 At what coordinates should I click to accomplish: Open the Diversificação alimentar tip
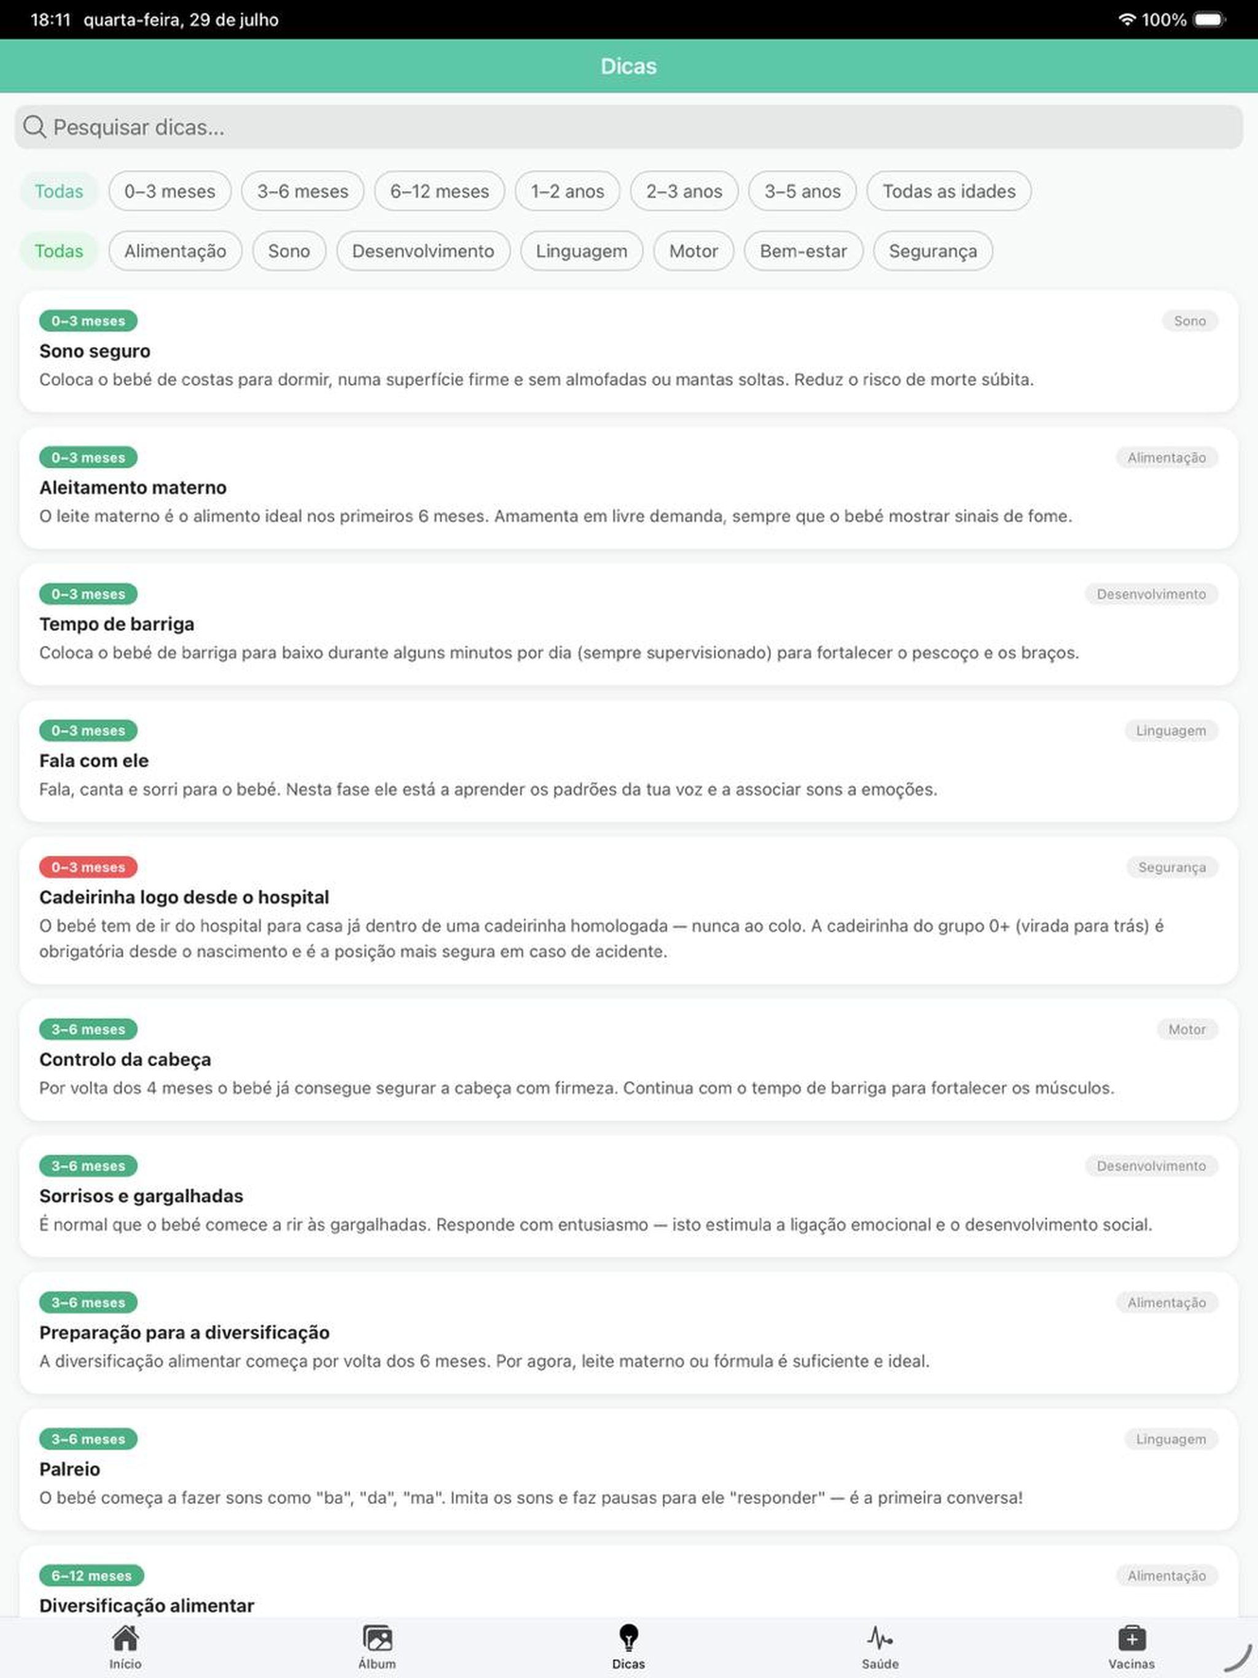[x=628, y=1582]
